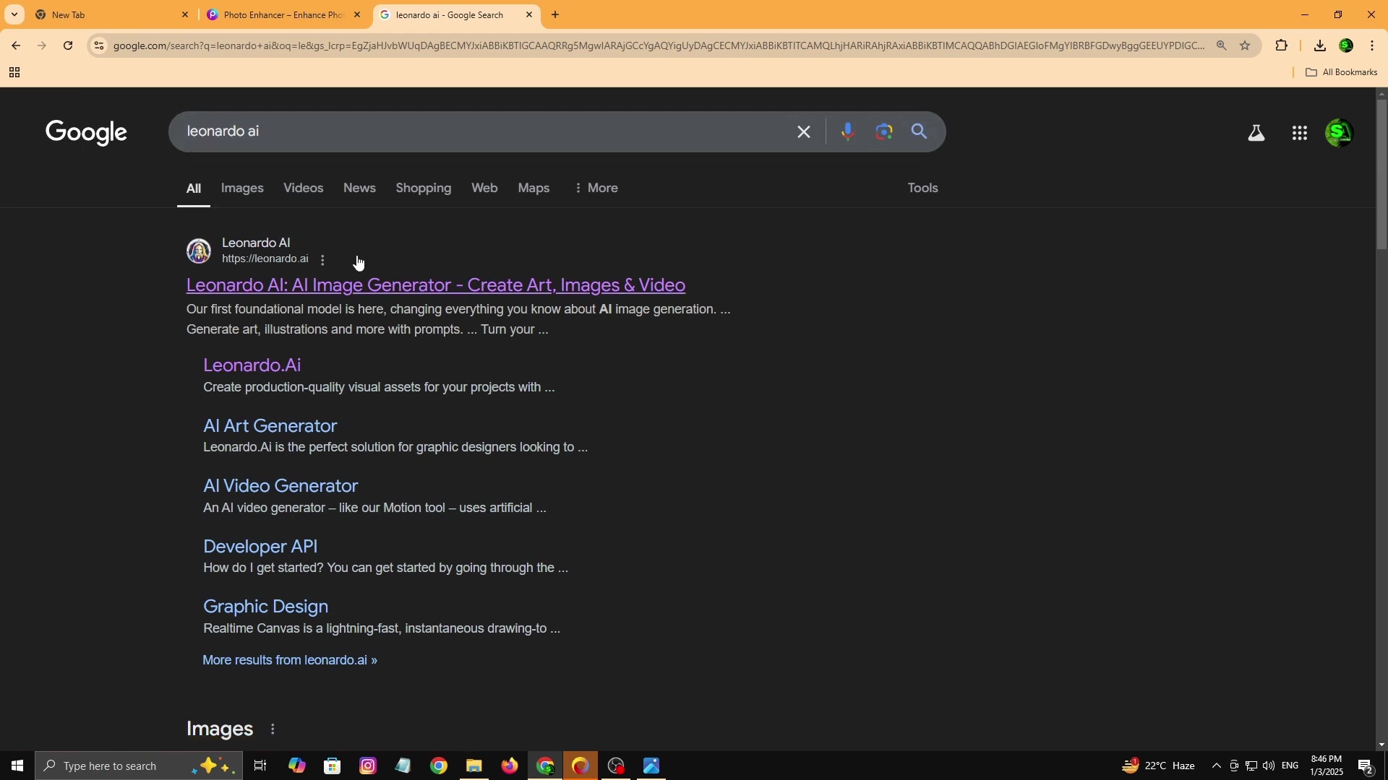Viewport: 1388px width, 780px height.
Task: Go forward with the browser forward arrow
Action: pos(42,45)
